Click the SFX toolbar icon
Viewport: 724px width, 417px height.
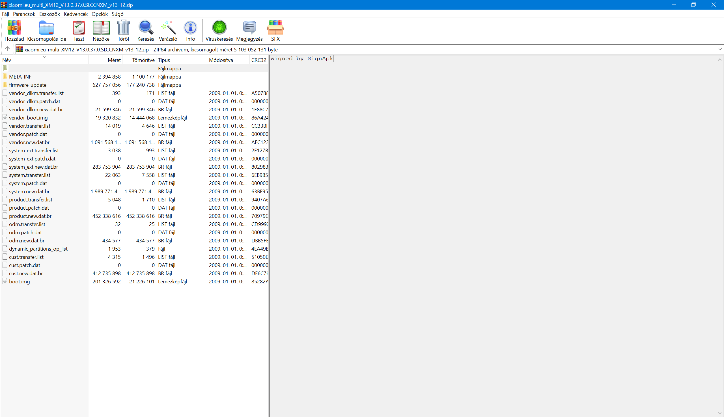pyautogui.click(x=275, y=27)
